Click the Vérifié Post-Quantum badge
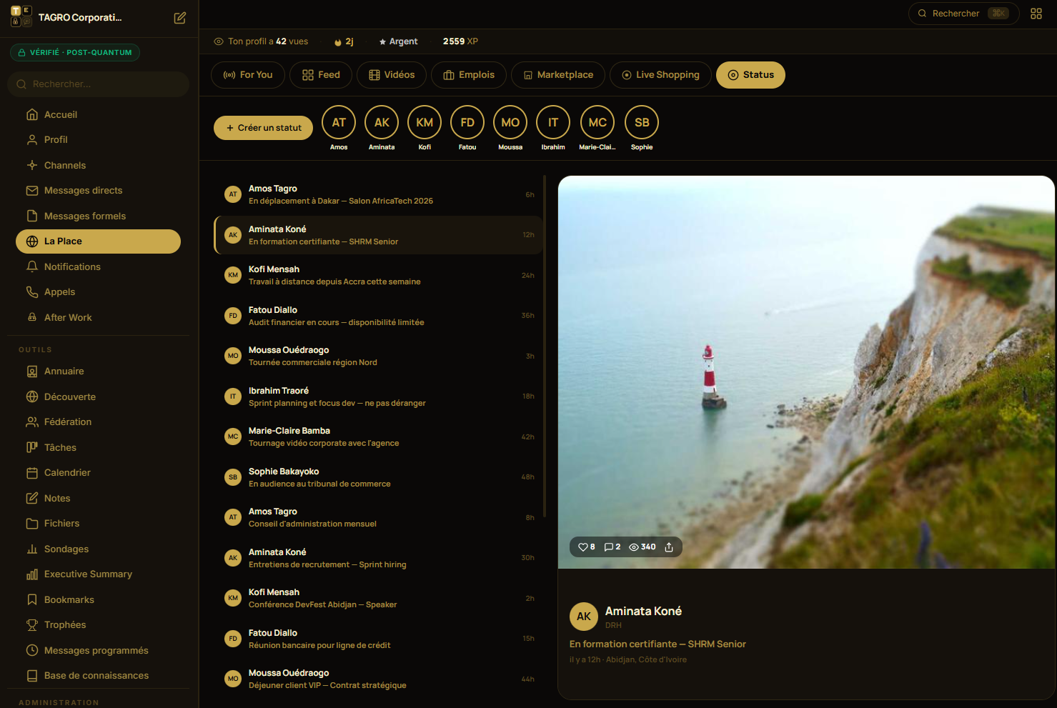Image resolution: width=1057 pixels, height=708 pixels. [x=75, y=52]
